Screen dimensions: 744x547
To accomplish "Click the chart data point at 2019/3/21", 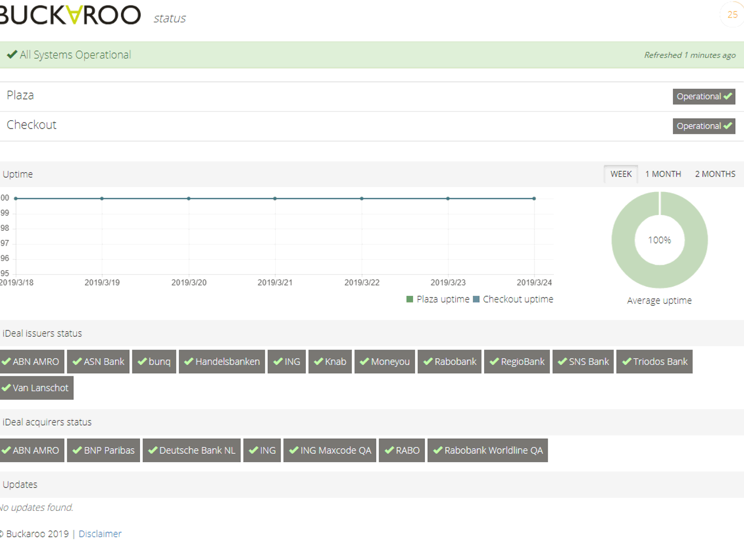I will coord(275,199).
